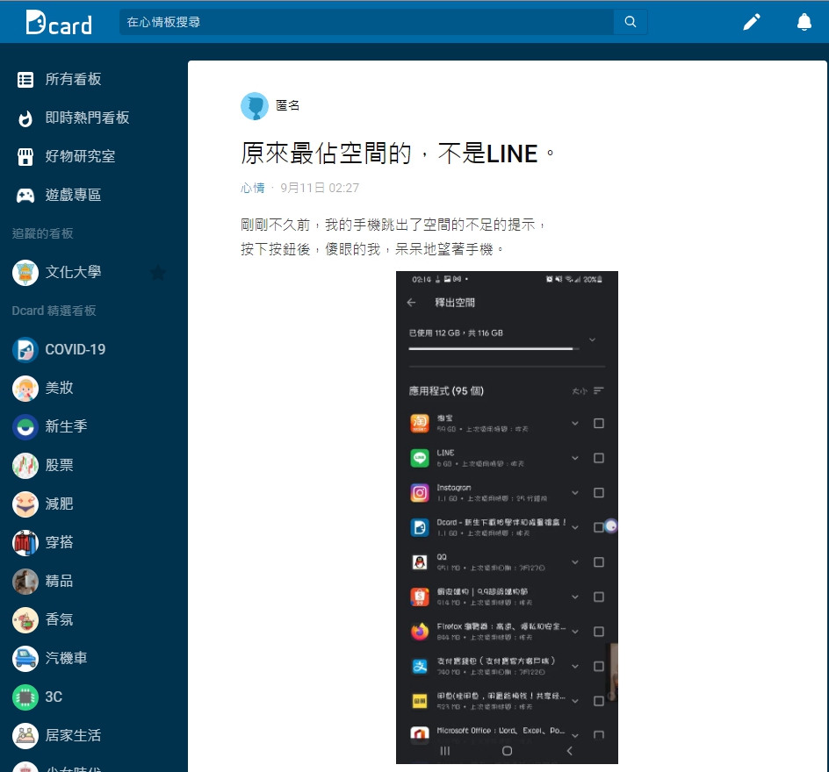Open the 汽機車 board
Screen dimensions: 829x772
pyautogui.click(x=66, y=658)
